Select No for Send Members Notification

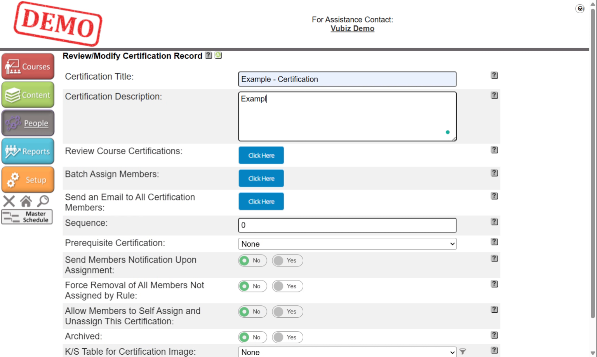252,260
